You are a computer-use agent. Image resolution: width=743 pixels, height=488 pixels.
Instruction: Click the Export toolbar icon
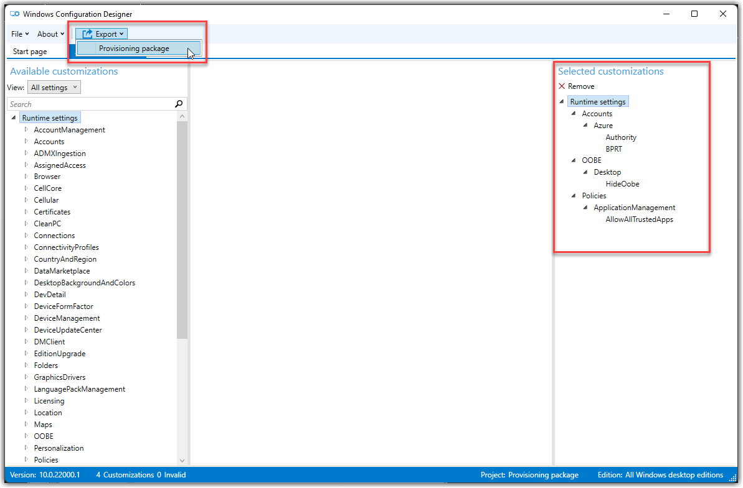pyautogui.click(x=87, y=34)
